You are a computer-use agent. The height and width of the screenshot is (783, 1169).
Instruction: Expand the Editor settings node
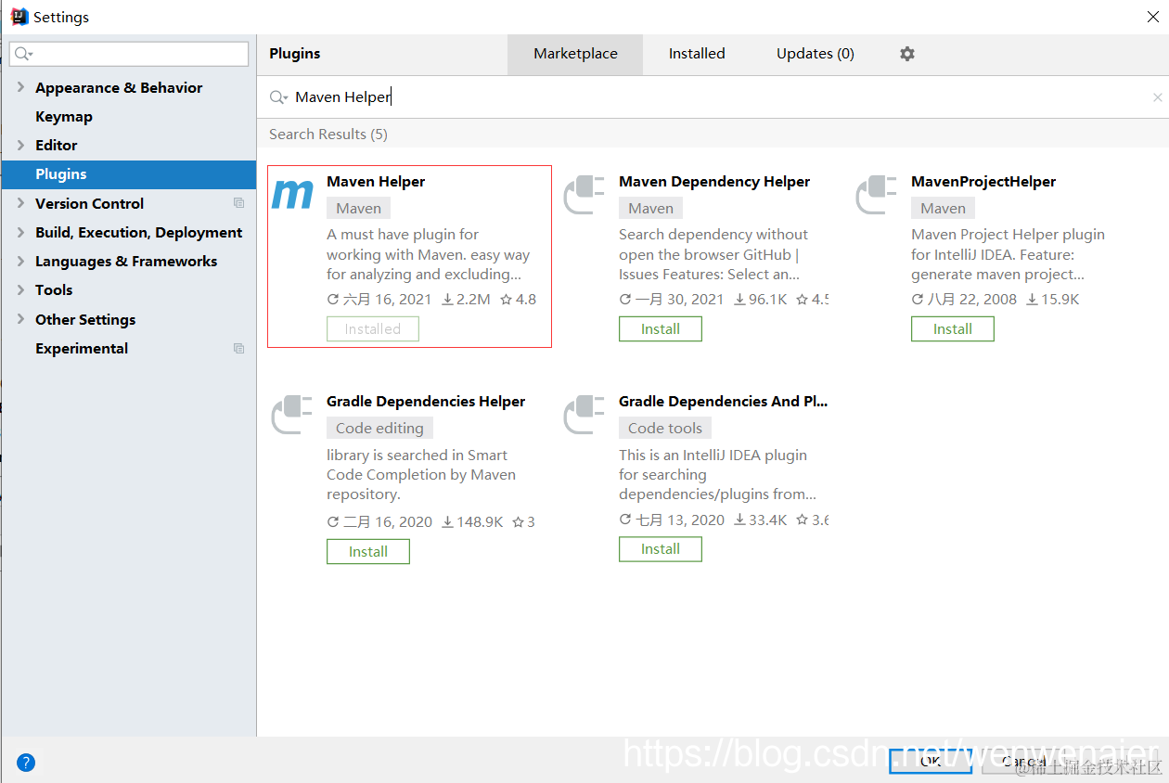click(20, 145)
